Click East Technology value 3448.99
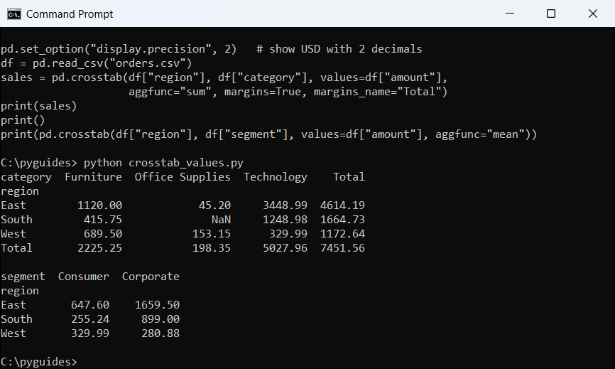This screenshot has width=615, height=369. (285, 205)
